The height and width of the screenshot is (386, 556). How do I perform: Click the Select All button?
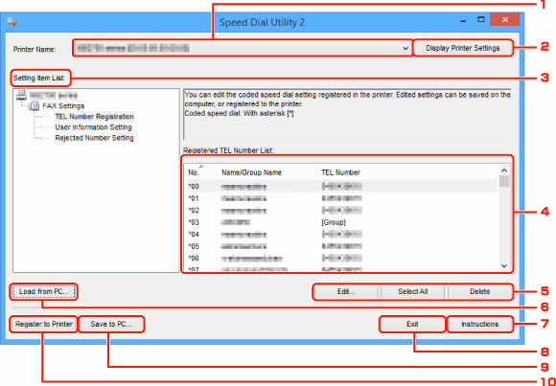point(413,292)
